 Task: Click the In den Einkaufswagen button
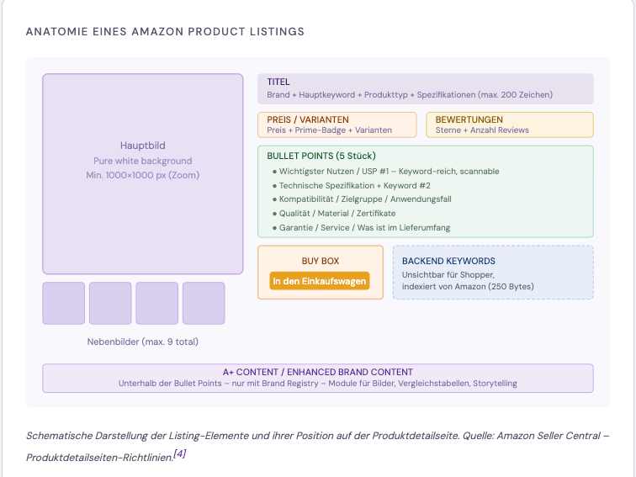click(319, 281)
